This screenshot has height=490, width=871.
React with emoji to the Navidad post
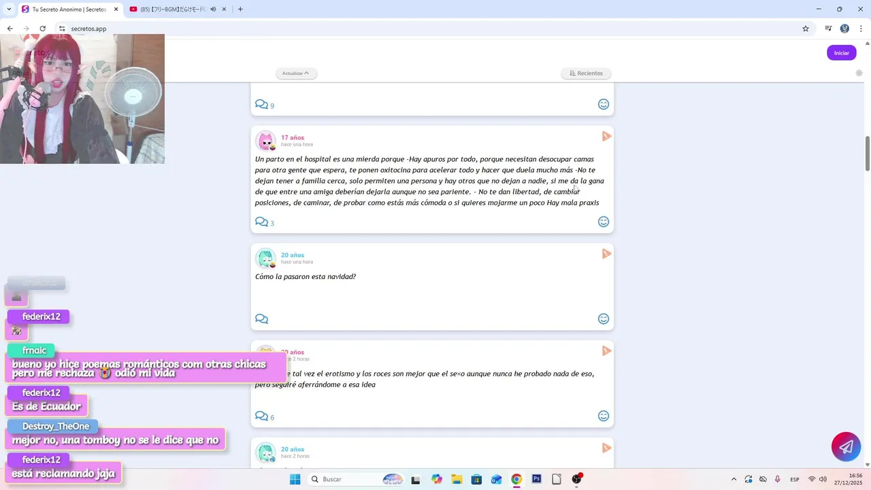point(603,318)
